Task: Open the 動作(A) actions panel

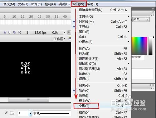Action: 101,48
